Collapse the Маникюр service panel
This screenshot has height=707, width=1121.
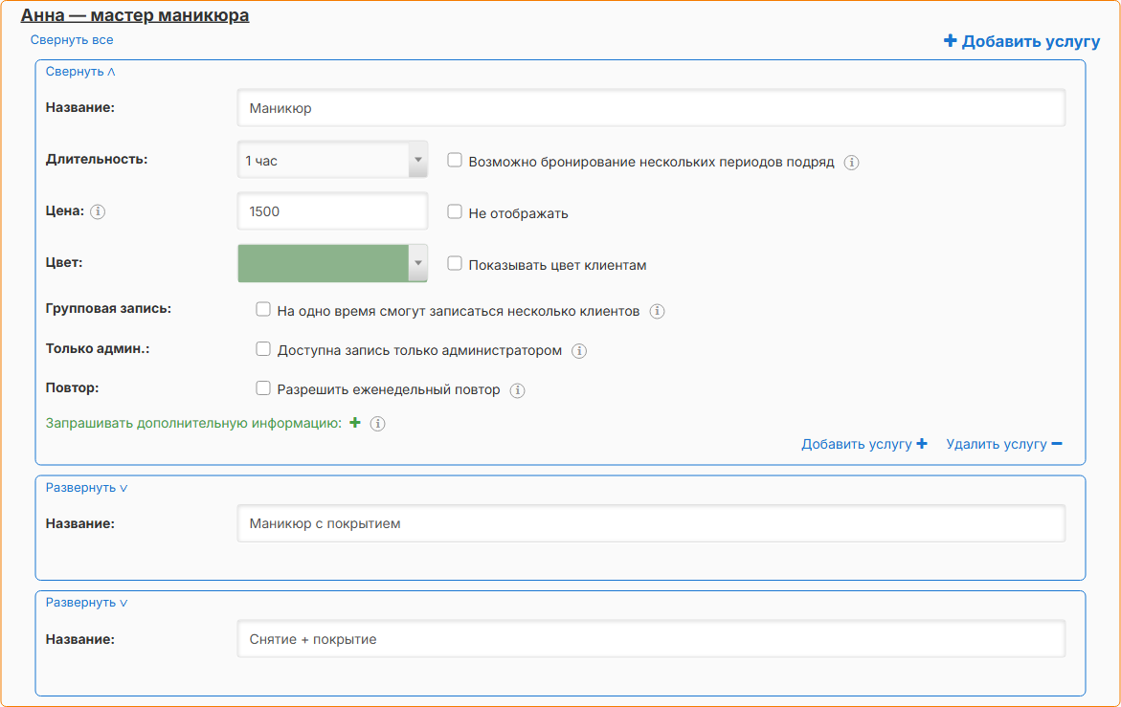(80, 72)
